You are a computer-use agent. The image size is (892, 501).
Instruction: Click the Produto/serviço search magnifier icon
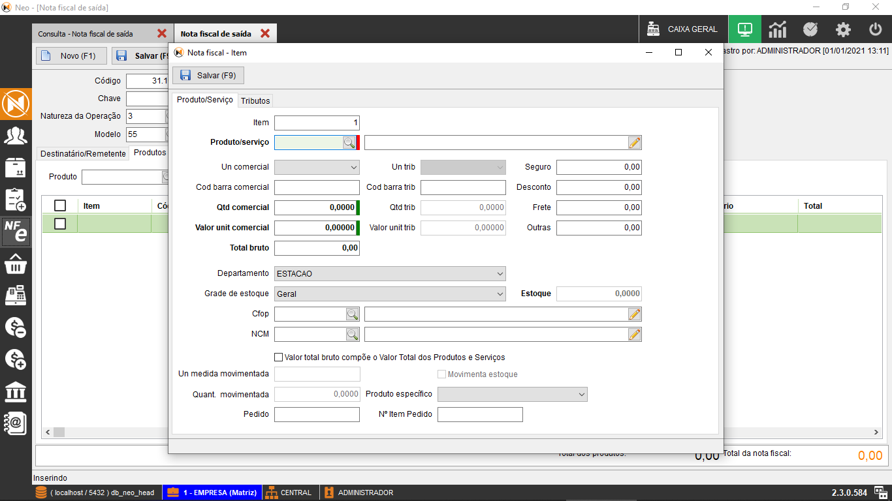click(x=349, y=142)
